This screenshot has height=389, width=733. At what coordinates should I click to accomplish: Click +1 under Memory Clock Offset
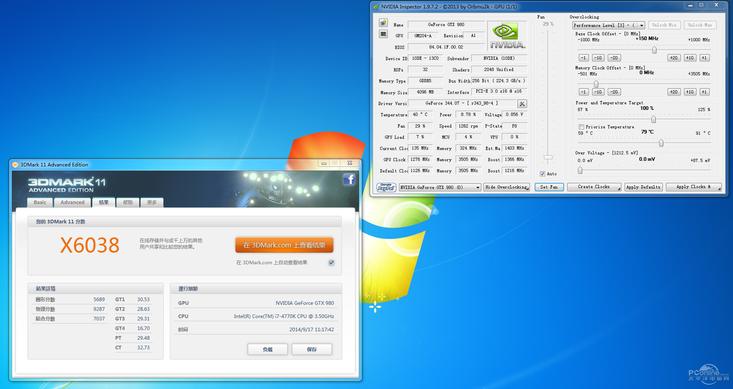704,92
